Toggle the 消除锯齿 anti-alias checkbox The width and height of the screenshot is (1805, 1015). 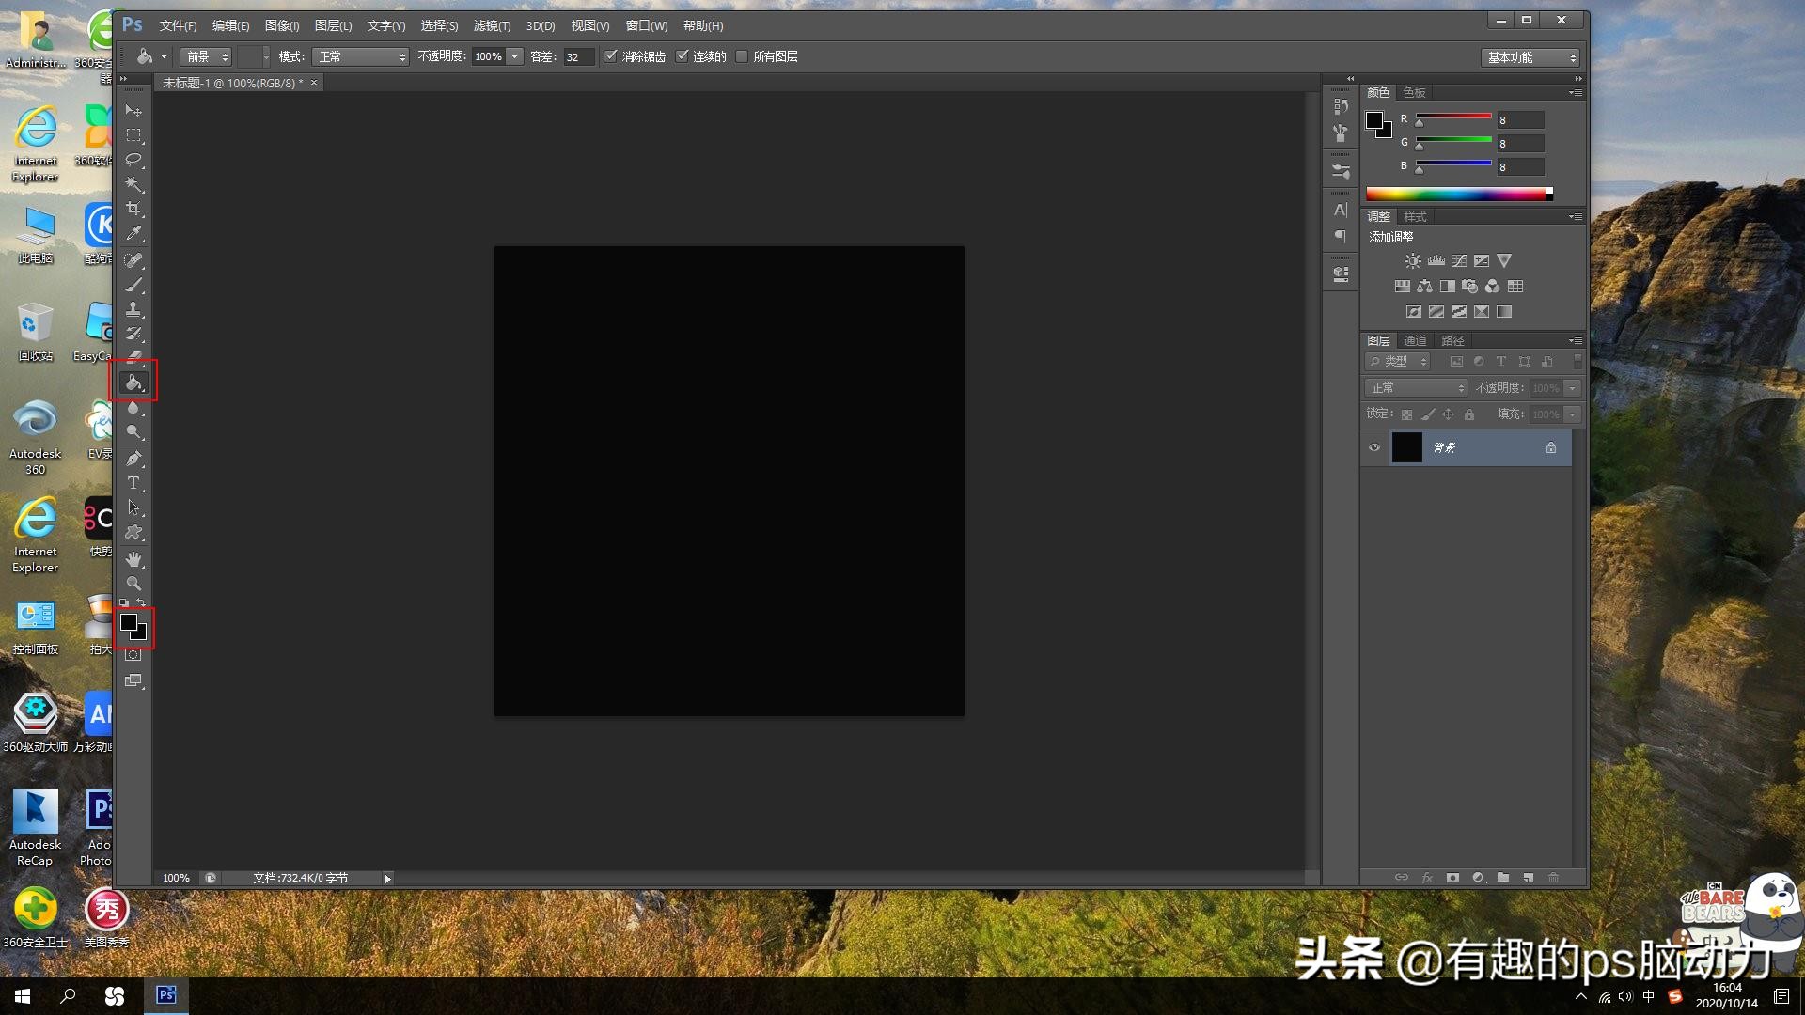tap(611, 56)
